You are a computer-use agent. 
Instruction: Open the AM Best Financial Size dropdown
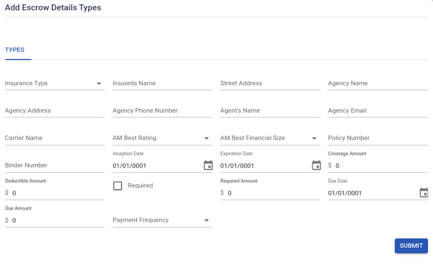click(x=270, y=138)
